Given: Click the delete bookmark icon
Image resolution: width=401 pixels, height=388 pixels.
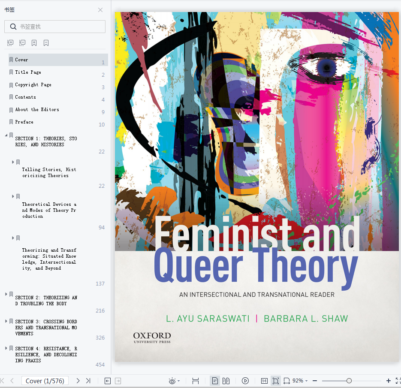Looking at the screenshot, I should coord(46,43).
